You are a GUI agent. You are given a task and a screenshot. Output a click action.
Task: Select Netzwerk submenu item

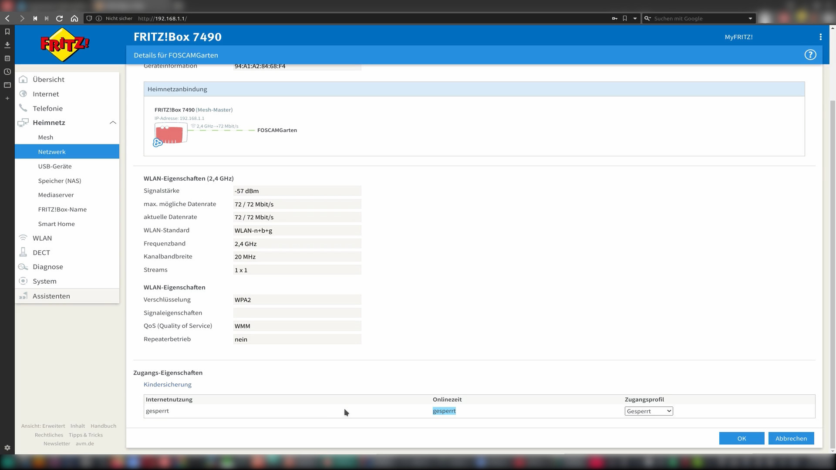click(x=67, y=151)
